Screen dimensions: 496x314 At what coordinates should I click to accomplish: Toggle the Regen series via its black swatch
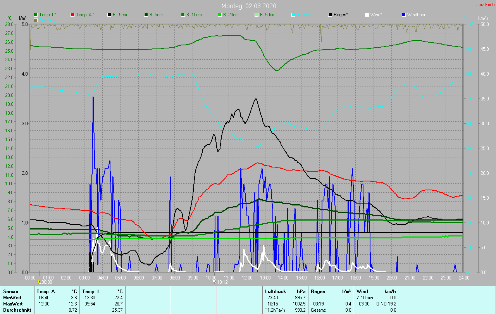tap(330, 15)
